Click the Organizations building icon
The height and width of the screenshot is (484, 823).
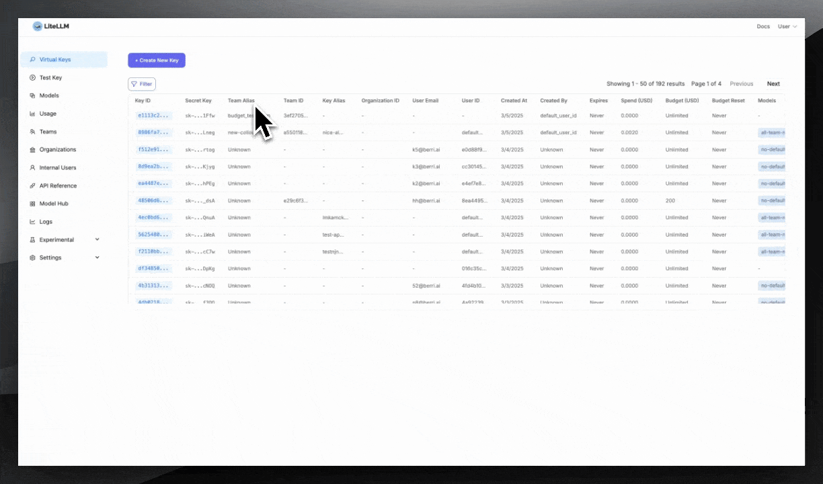coord(32,150)
